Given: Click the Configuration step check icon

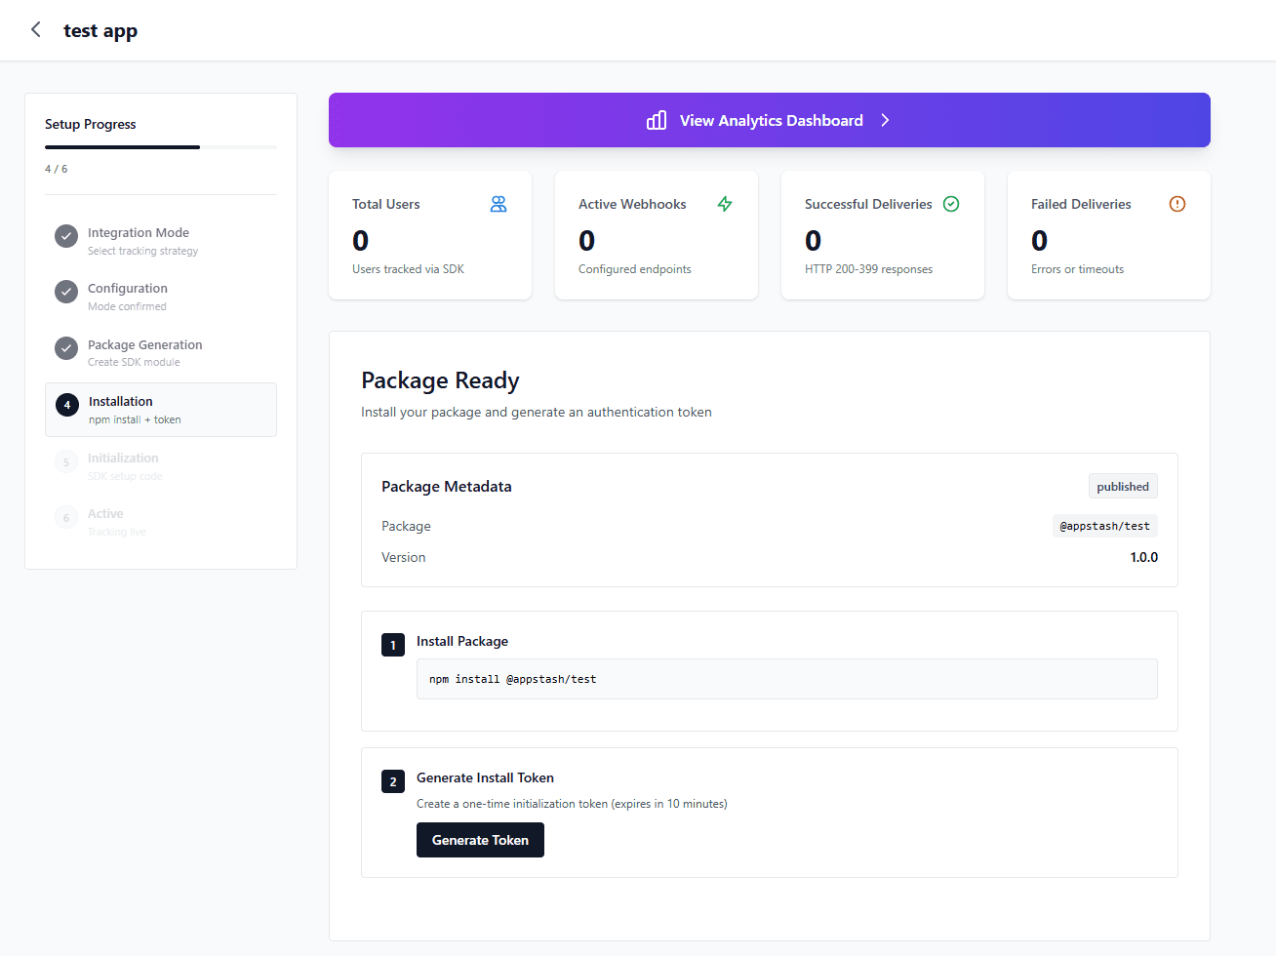Looking at the screenshot, I should (65, 292).
